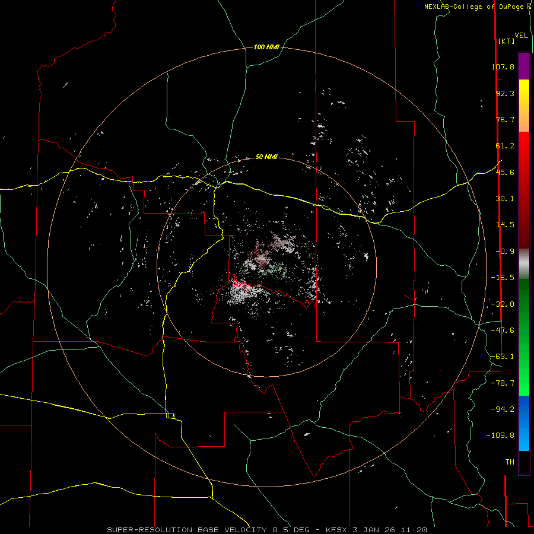Select the 76.7 scale value
Viewport: 534px width, 534px height.
pos(505,119)
